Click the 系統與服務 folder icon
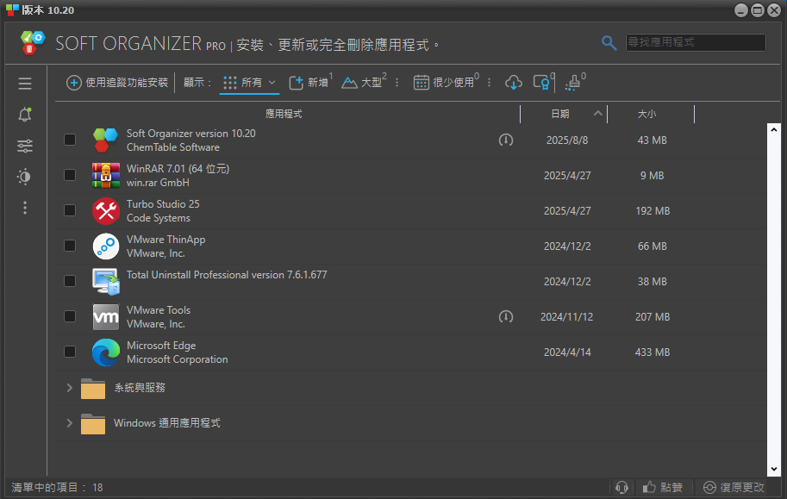Screen dimensions: 787x499 (x=93, y=388)
